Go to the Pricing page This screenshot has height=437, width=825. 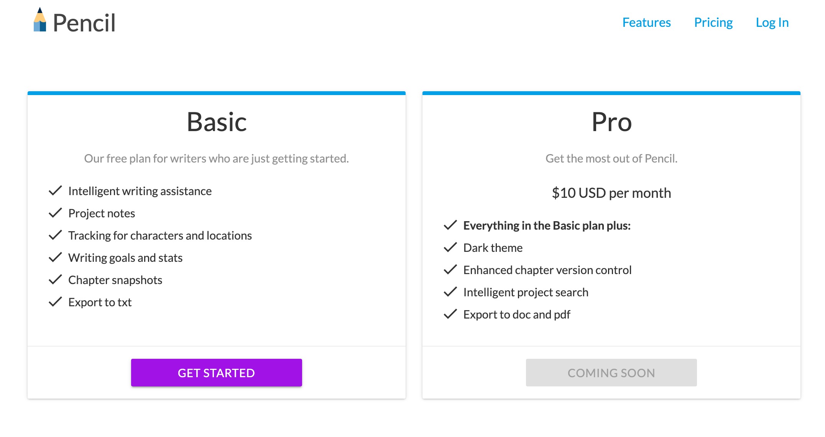(x=713, y=23)
